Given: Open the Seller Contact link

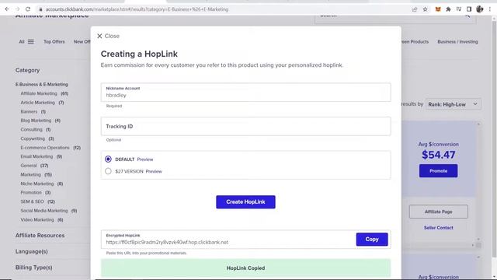Looking at the screenshot, I should tap(438, 228).
